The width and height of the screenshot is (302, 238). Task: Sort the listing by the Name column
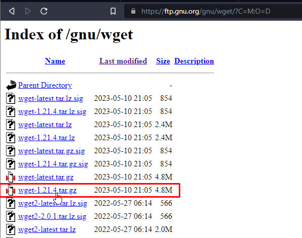55,61
